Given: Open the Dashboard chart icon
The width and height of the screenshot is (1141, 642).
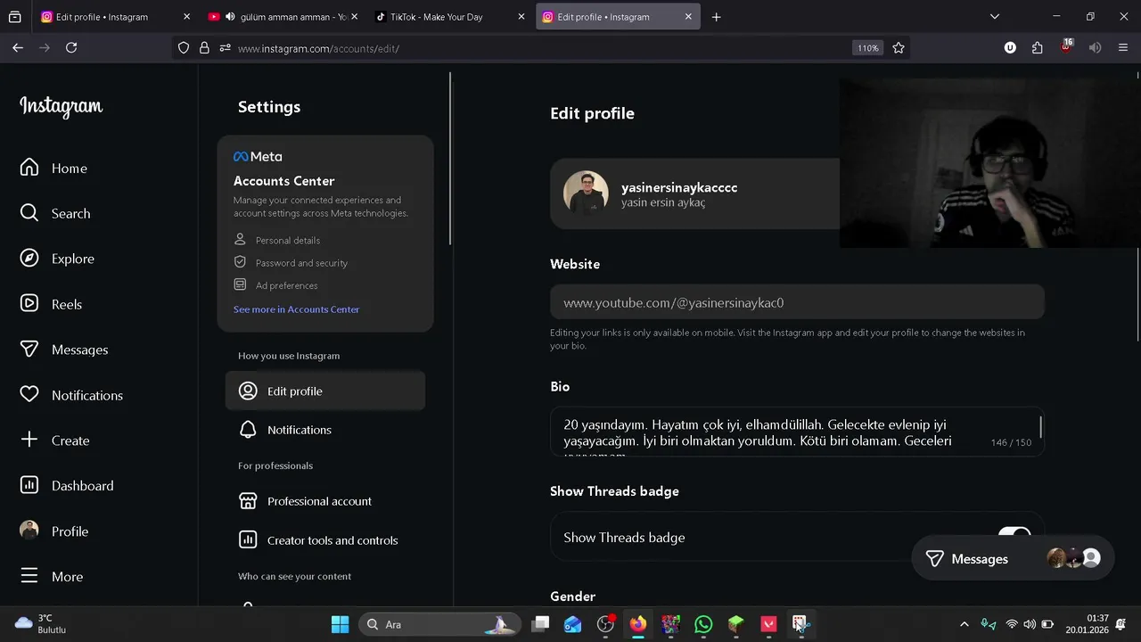Looking at the screenshot, I should point(29,485).
